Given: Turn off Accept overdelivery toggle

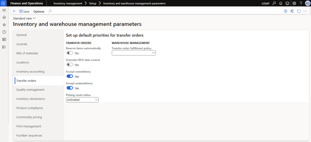Looking at the screenshot, I should (x=70, y=76).
